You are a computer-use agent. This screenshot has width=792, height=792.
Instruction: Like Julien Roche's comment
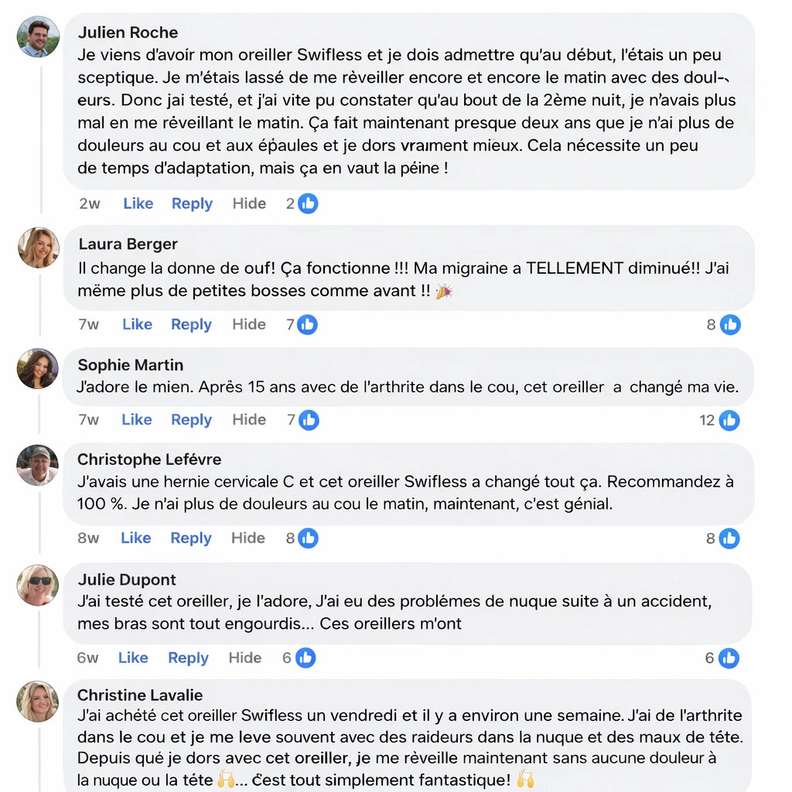[x=138, y=203]
